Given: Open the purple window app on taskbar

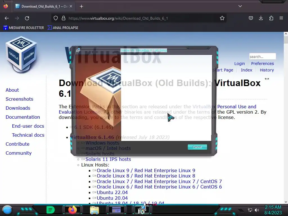Looking at the screenshot, I should (116, 210).
